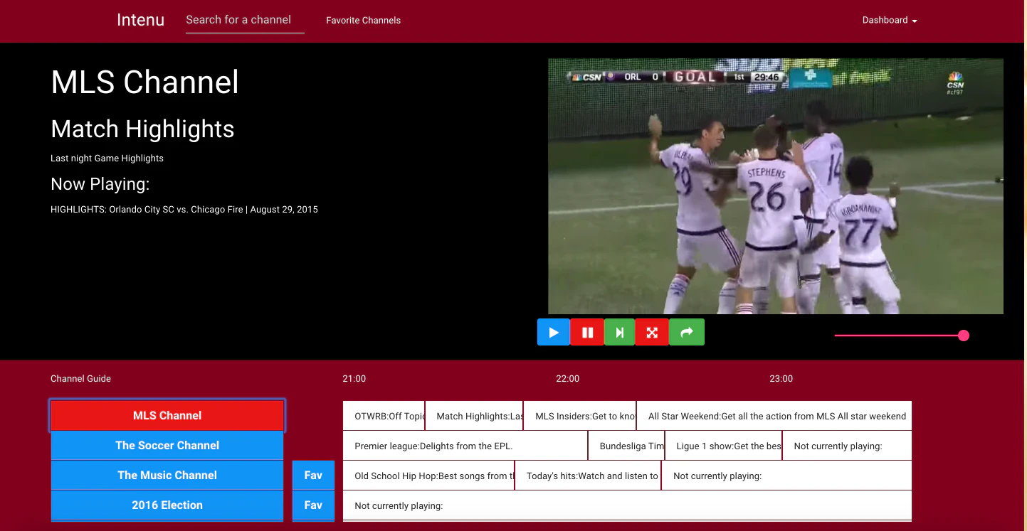Switch to The Soccer Channel
The width and height of the screenshot is (1027, 531).
pos(167,445)
